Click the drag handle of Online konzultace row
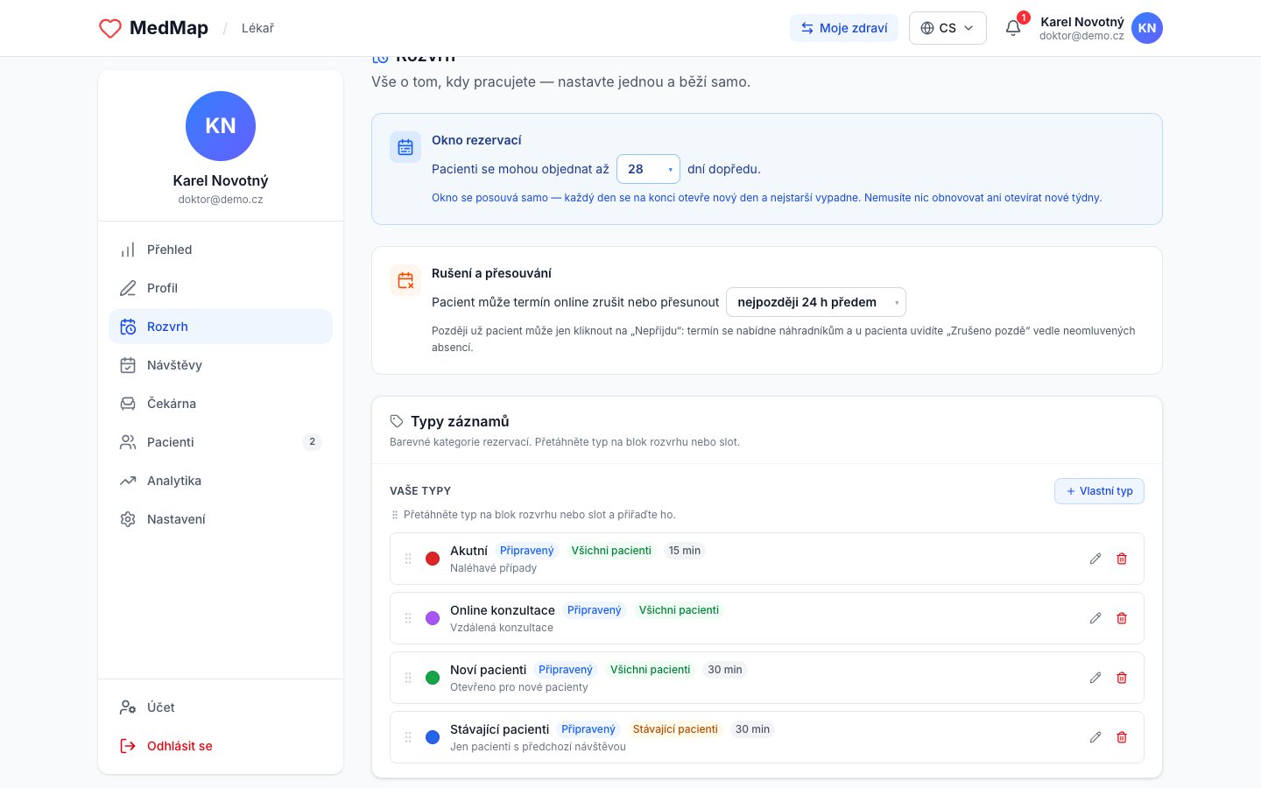The width and height of the screenshot is (1261, 788). [x=408, y=618]
